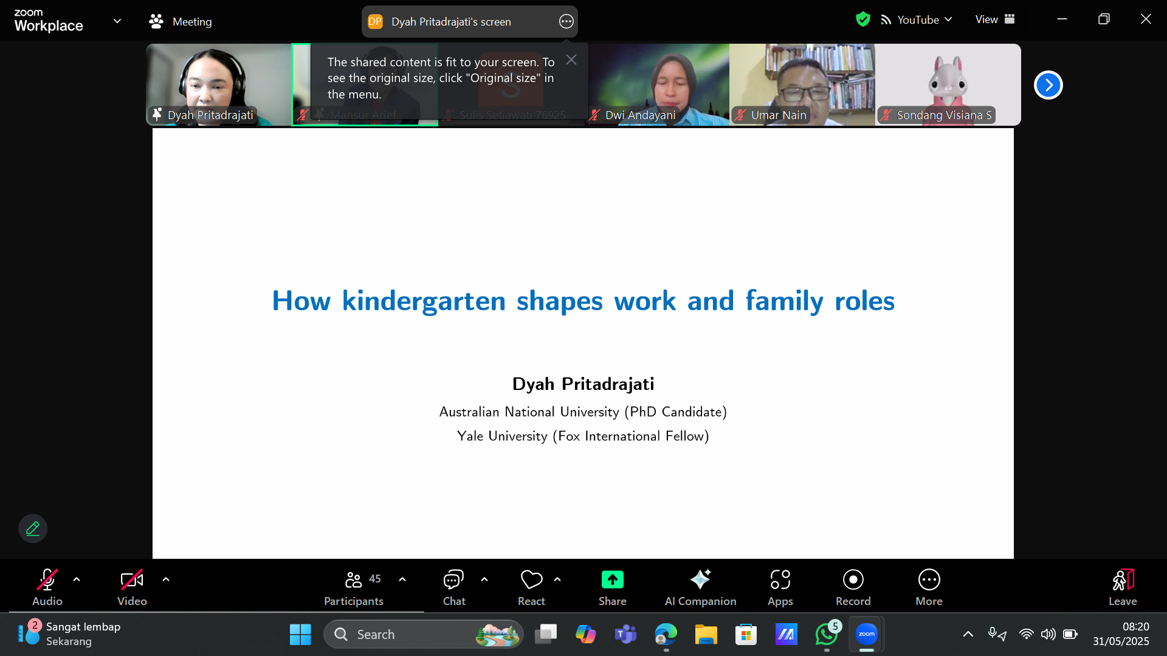Open annotation pencil tool

tap(33, 528)
